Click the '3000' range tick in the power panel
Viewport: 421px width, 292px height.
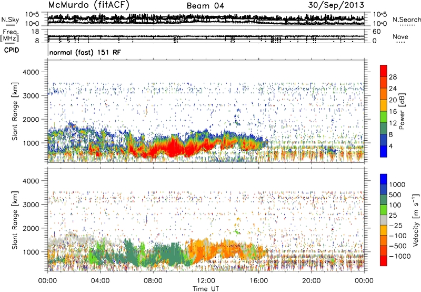[31, 96]
